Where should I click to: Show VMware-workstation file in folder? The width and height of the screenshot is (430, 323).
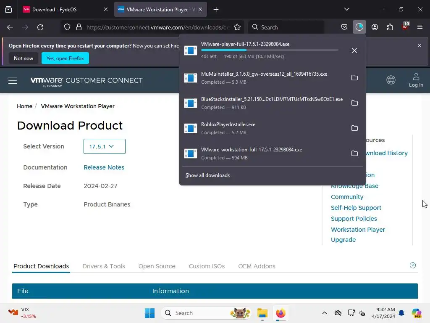354,154
